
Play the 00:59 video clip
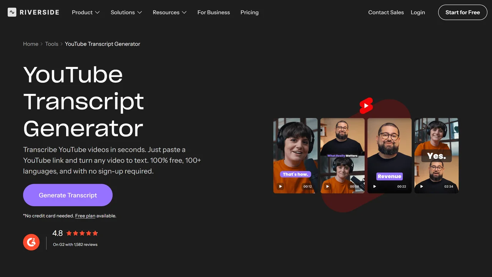pos(327,187)
